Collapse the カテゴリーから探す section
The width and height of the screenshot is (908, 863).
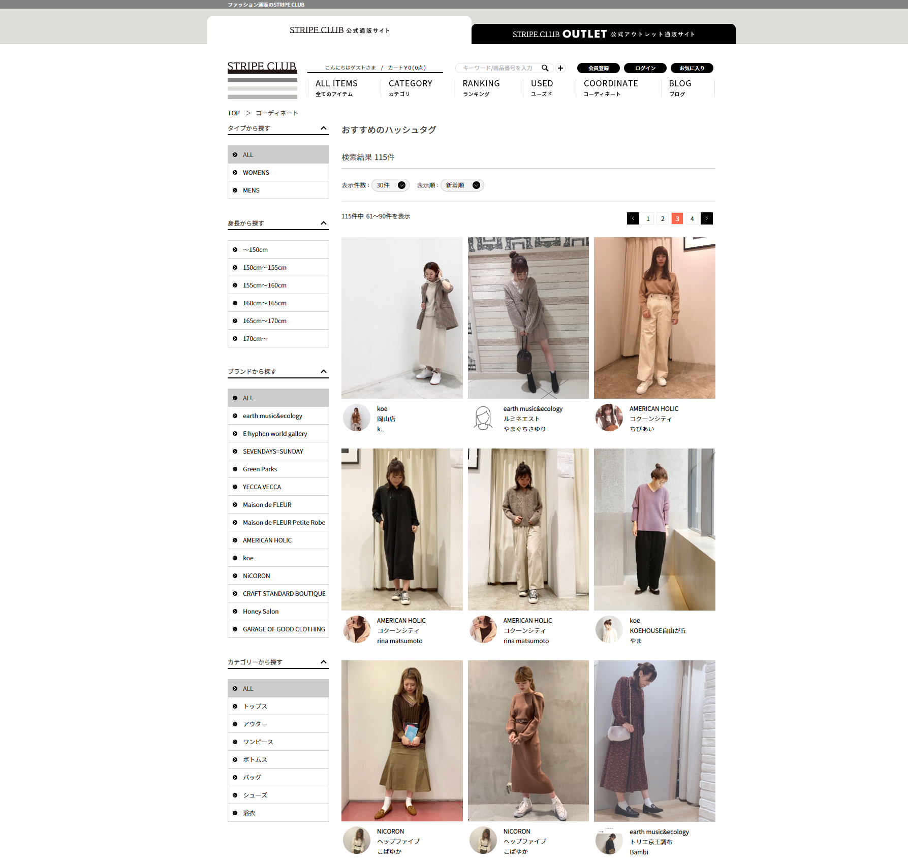coord(324,662)
